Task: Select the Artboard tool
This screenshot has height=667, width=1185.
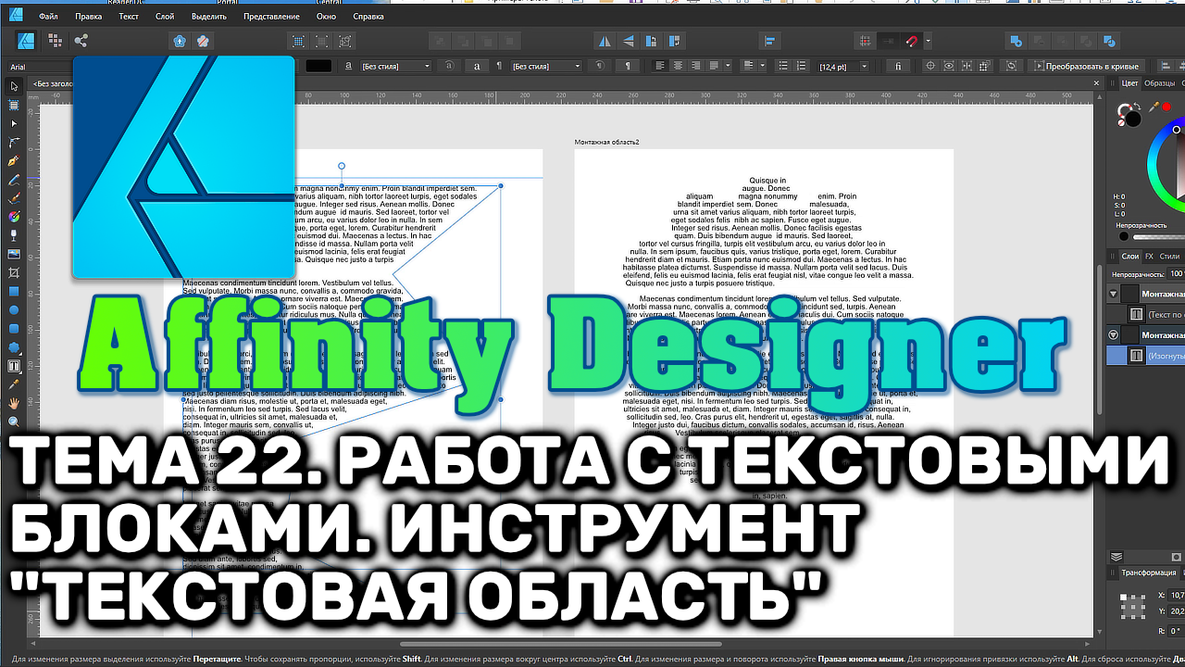Action: pos(14,105)
